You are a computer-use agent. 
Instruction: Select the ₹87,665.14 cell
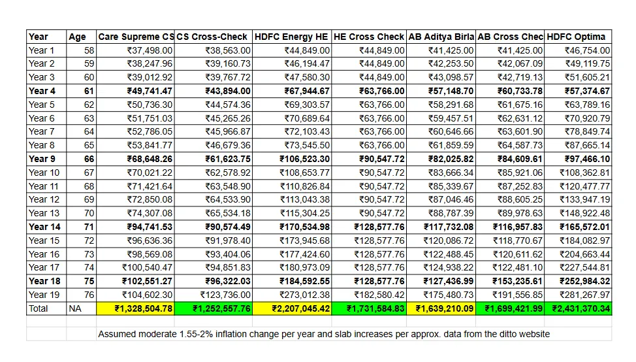[x=578, y=145]
